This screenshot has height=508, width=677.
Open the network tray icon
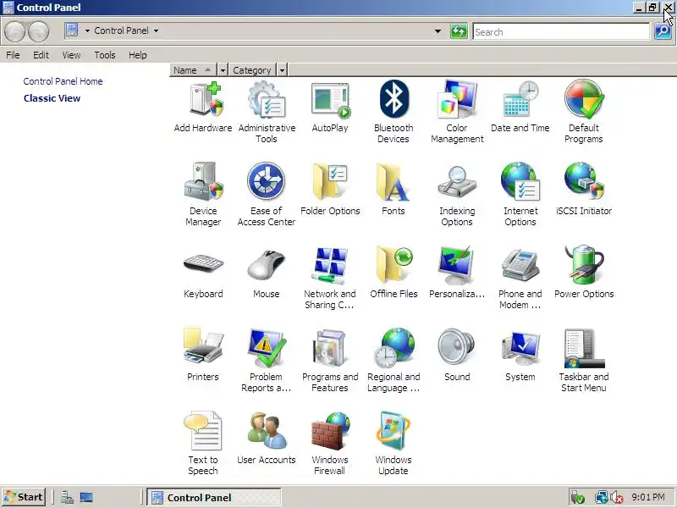tap(601, 498)
